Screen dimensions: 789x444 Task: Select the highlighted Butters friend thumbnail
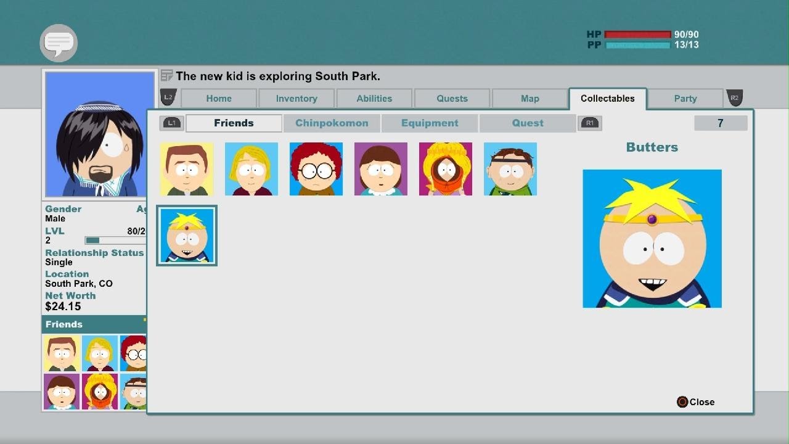coord(187,236)
